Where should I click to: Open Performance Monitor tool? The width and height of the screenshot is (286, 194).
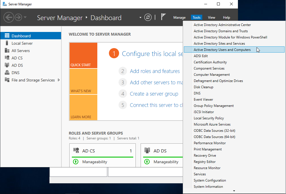coord(234,143)
